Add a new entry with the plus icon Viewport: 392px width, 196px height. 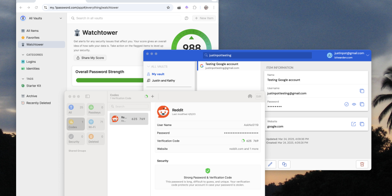[152, 96]
